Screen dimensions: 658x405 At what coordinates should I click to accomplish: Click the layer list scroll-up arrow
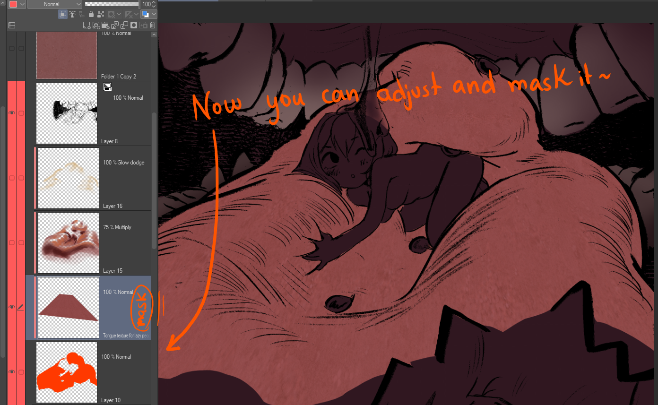[x=154, y=34]
